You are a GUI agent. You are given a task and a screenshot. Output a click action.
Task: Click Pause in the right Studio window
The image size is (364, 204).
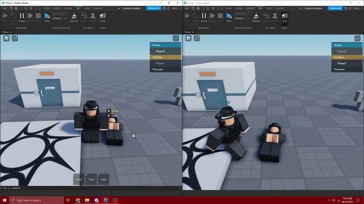204,17
